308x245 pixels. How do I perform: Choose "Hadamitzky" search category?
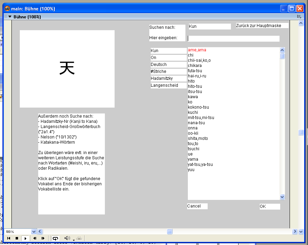tap(168, 78)
